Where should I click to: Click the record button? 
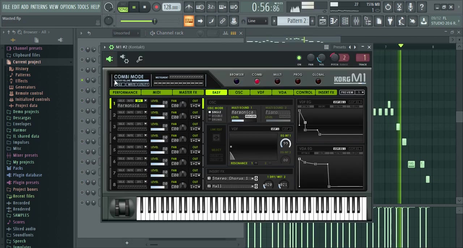[x=156, y=7]
